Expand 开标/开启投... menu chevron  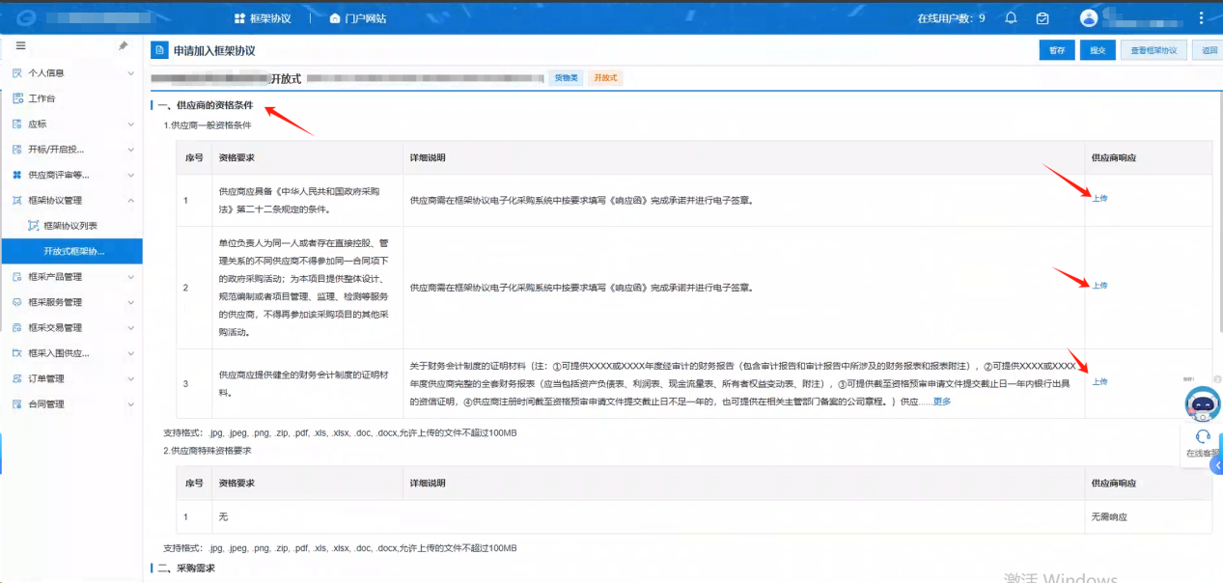pyautogui.click(x=130, y=150)
